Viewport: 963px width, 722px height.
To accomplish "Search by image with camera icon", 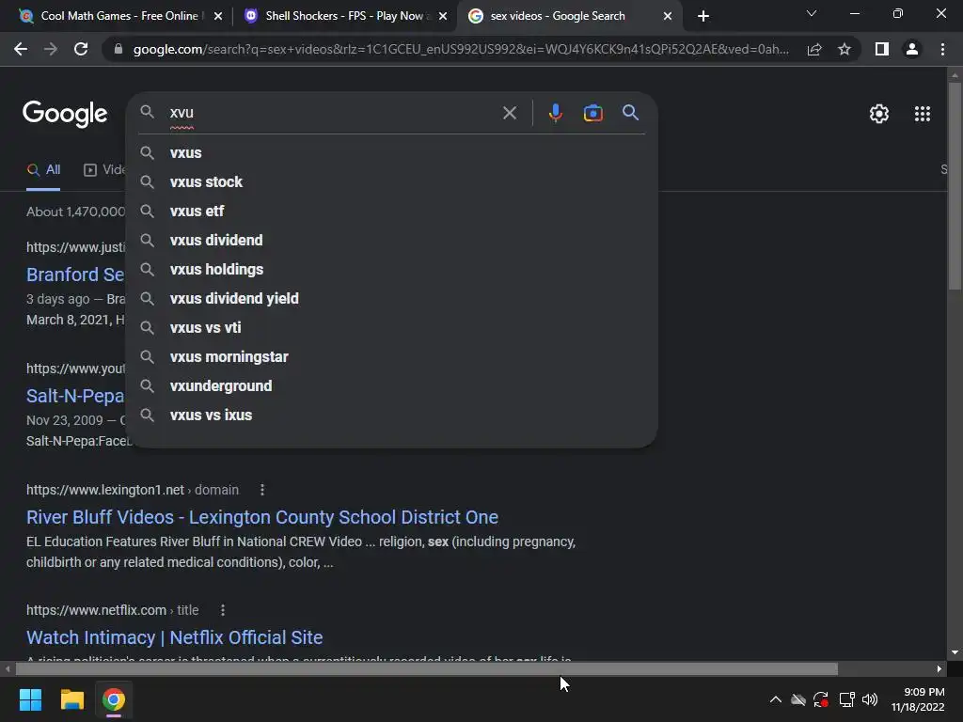I will [x=593, y=113].
